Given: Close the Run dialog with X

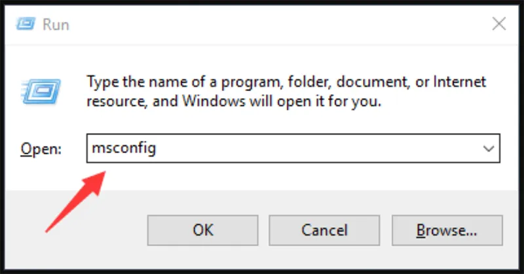Looking at the screenshot, I should [x=498, y=25].
